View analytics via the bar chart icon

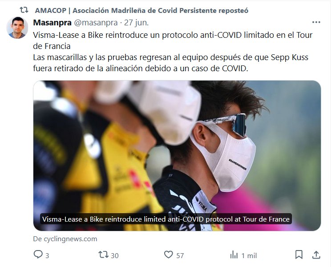click(x=234, y=255)
